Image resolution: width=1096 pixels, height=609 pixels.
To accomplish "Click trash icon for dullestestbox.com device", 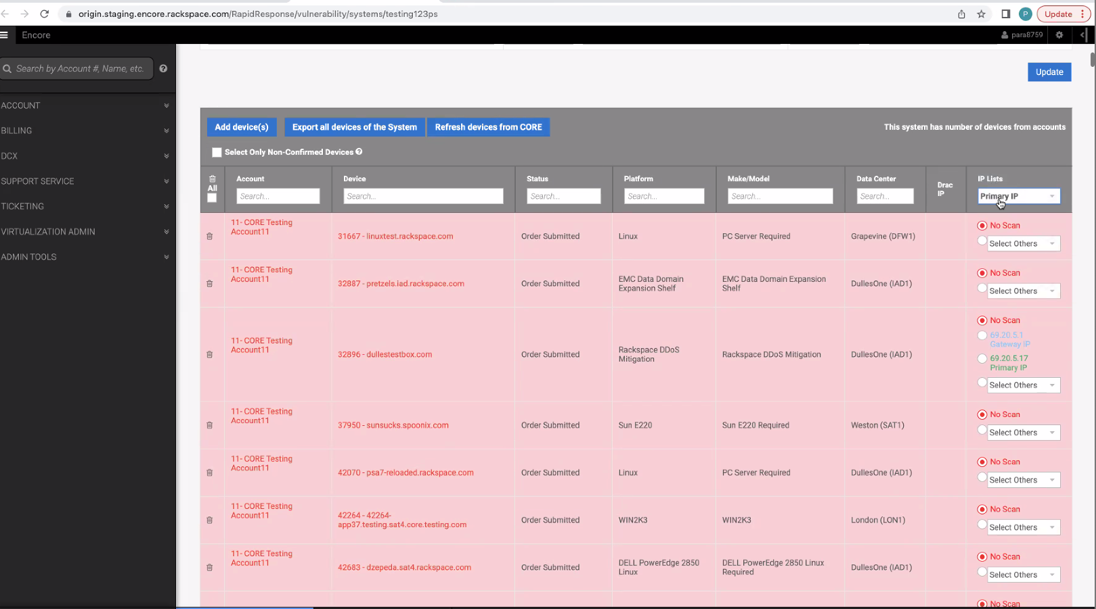I will 210,355.
